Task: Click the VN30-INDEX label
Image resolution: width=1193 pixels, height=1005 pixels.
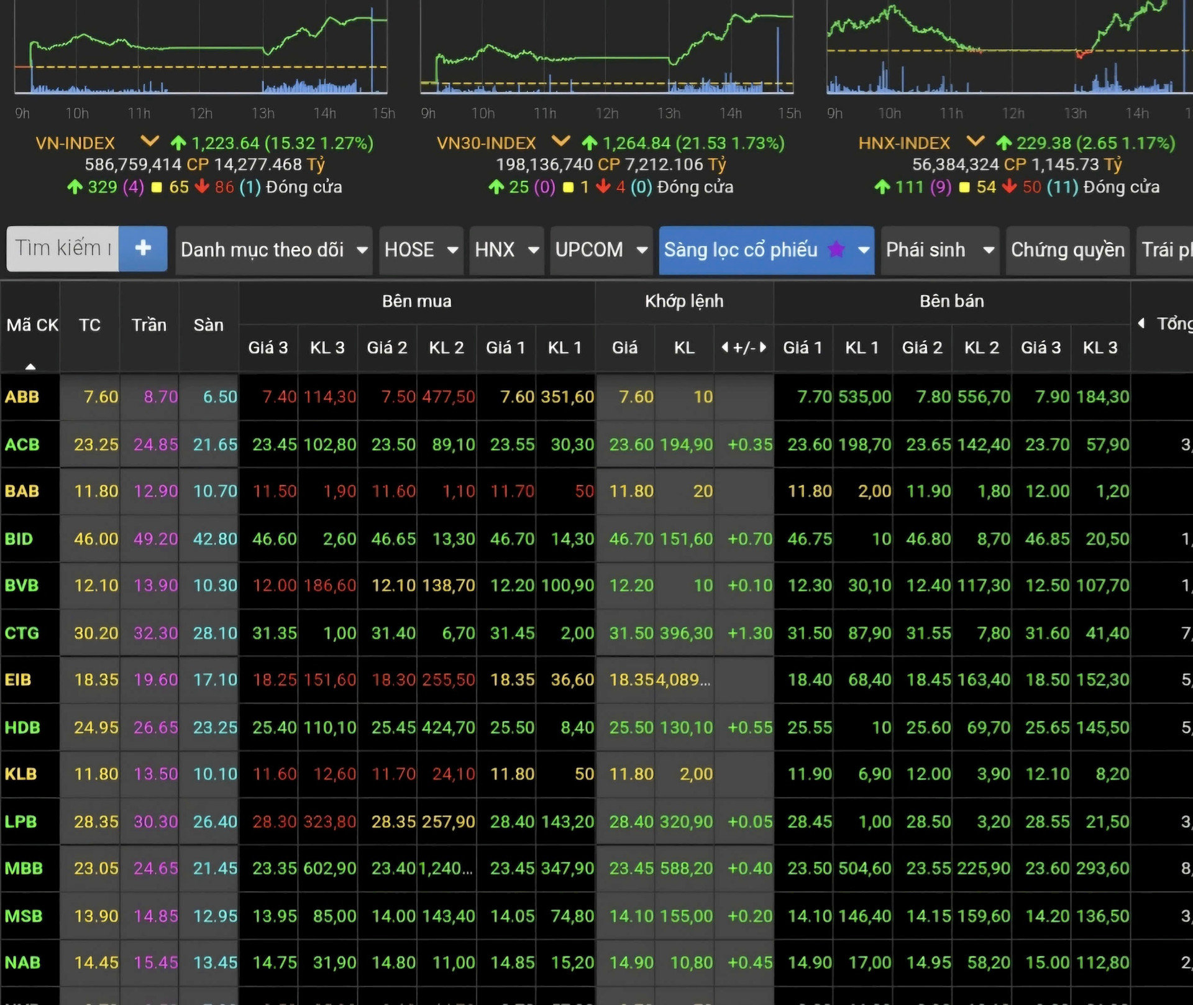Action: 486,144
